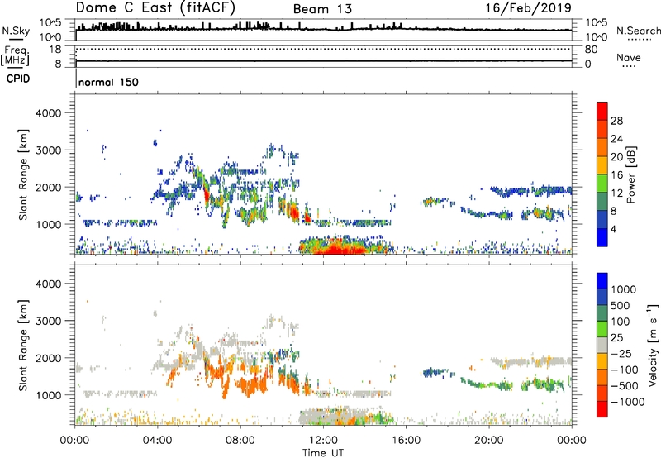Click the strong red echo near 12:00 in Power panel
Screen dimensions: 661x458
340,247
